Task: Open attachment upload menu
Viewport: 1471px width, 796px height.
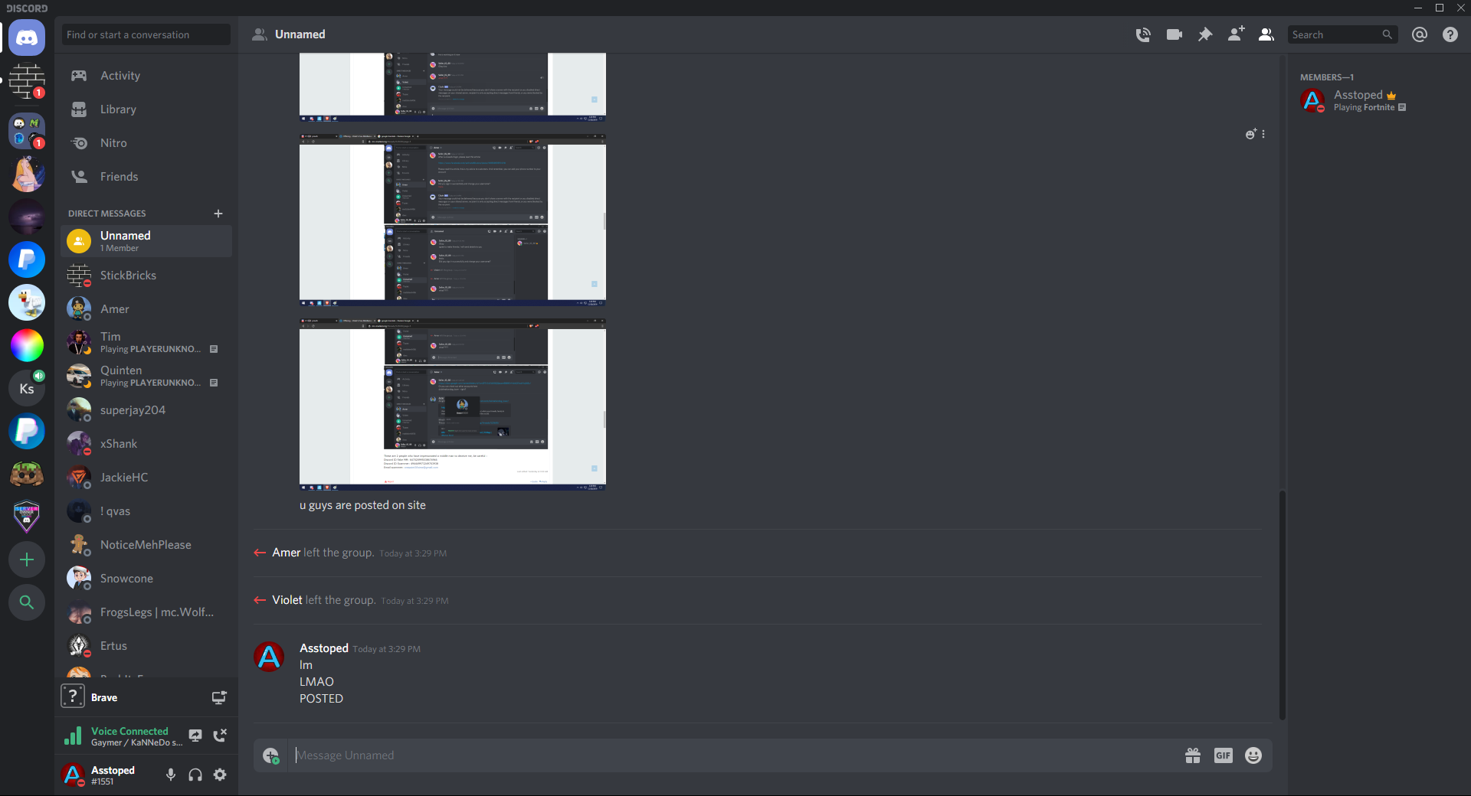Action: [x=270, y=755]
